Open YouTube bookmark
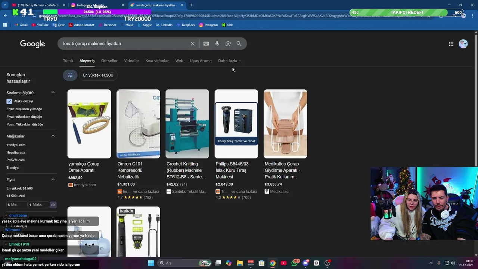 40,25
